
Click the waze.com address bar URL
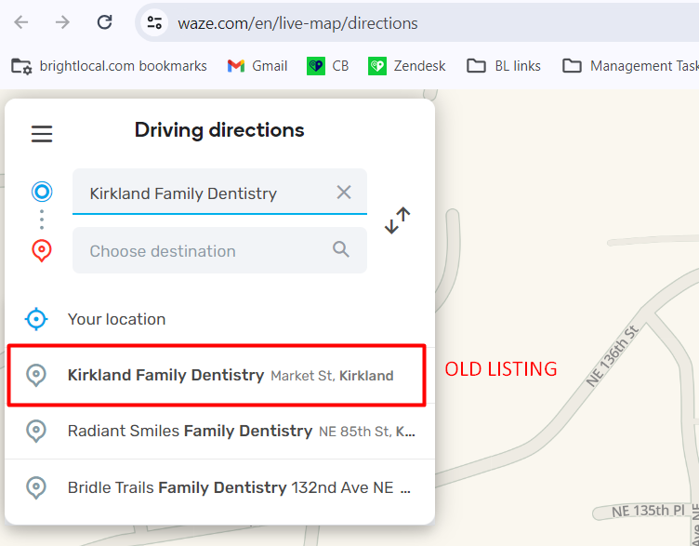(x=297, y=23)
